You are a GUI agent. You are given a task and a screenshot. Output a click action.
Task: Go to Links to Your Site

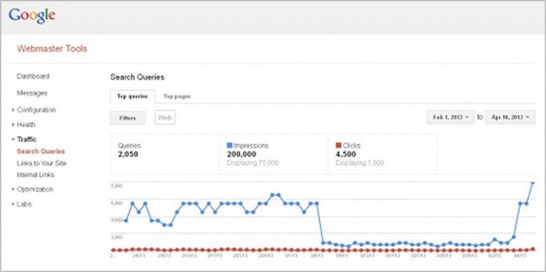pyautogui.click(x=42, y=163)
